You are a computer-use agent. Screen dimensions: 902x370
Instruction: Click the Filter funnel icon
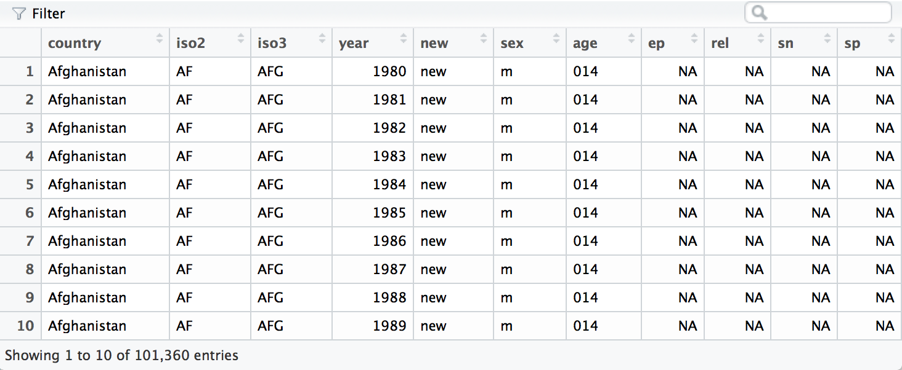pos(18,14)
